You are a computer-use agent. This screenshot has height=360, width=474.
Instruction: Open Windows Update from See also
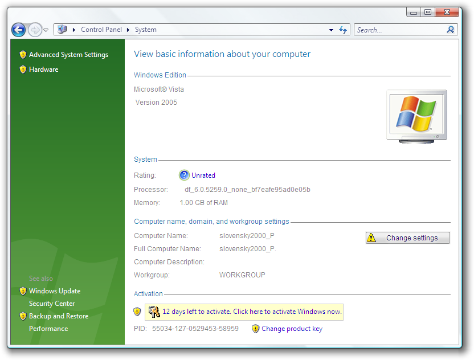[55, 291]
